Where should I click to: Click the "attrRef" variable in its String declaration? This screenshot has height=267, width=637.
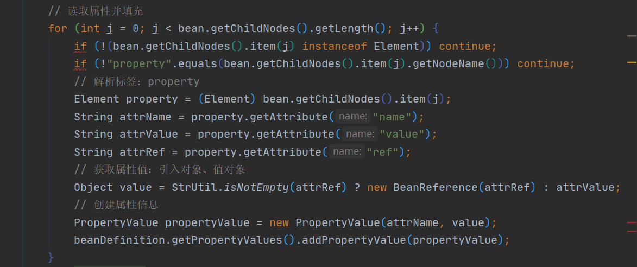pyautogui.click(x=142, y=152)
